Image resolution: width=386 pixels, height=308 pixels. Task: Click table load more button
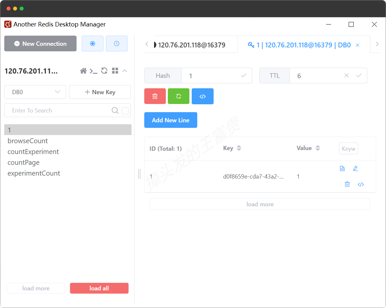260,204
